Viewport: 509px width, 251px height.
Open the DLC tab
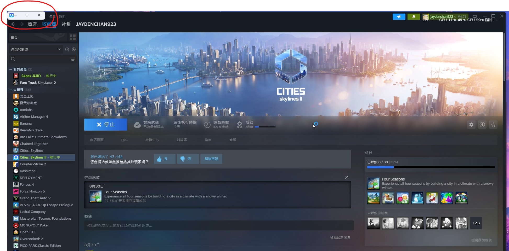click(x=125, y=140)
